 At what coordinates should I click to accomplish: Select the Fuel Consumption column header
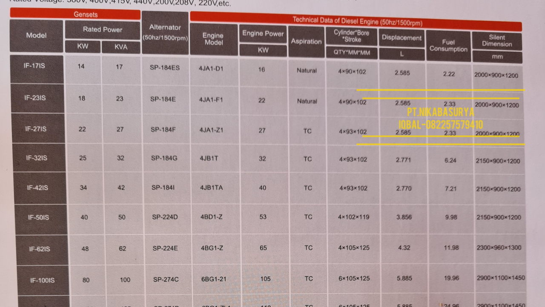[448, 45]
